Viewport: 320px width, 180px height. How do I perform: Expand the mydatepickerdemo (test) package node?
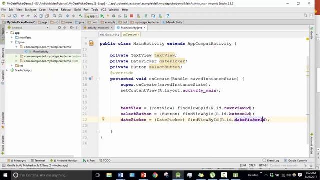click(16, 61)
